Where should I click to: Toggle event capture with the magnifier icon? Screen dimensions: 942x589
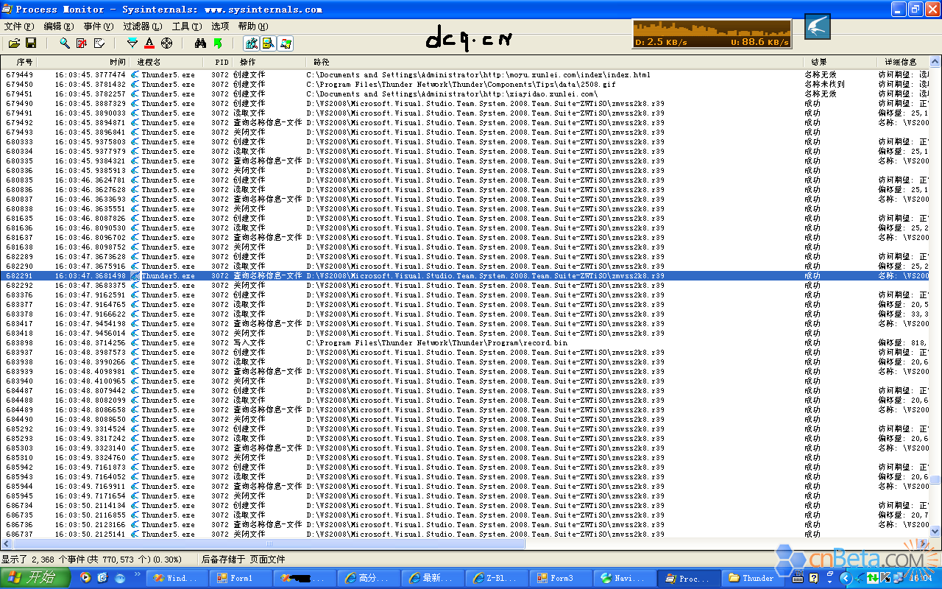pyautogui.click(x=65, y=43)
